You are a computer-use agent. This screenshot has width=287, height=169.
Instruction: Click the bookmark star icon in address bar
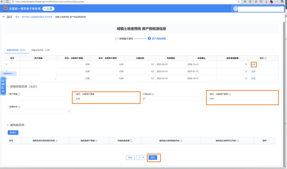[239, 2]
